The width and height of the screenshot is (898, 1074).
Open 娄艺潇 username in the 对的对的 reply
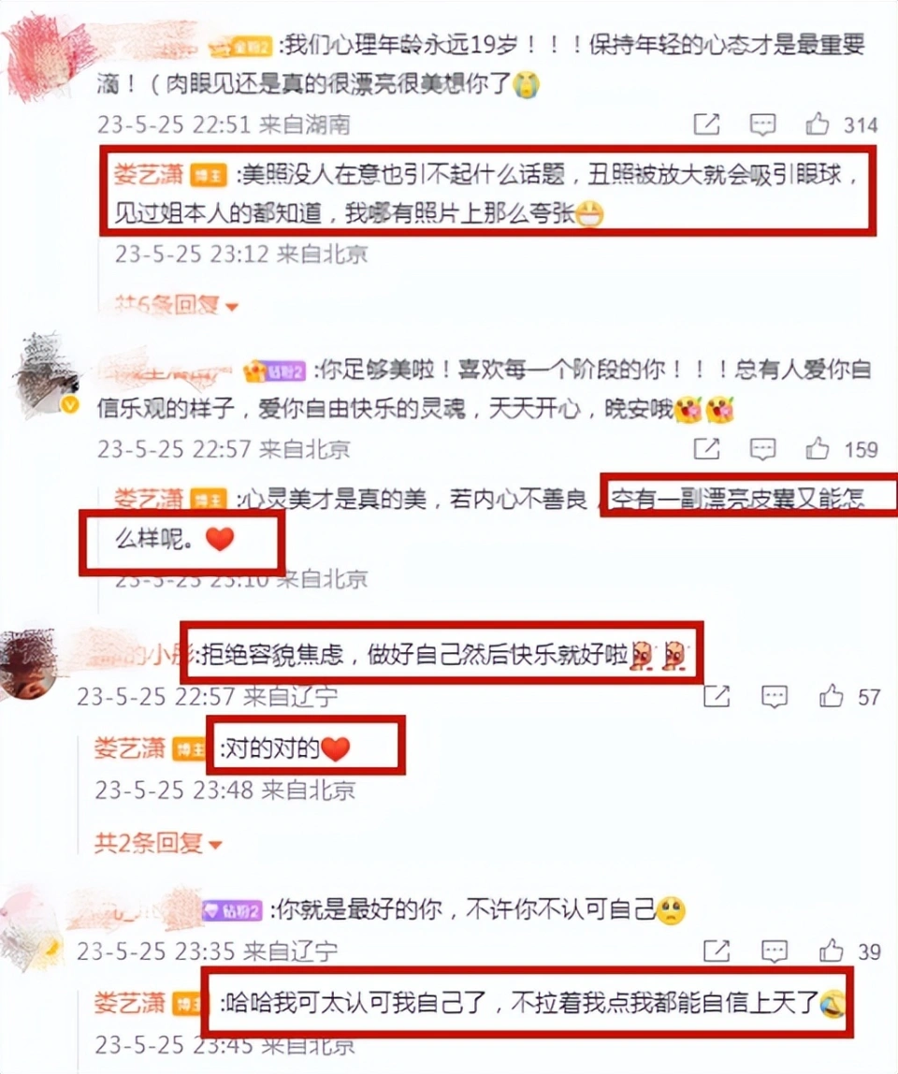[x=129, y=748]
